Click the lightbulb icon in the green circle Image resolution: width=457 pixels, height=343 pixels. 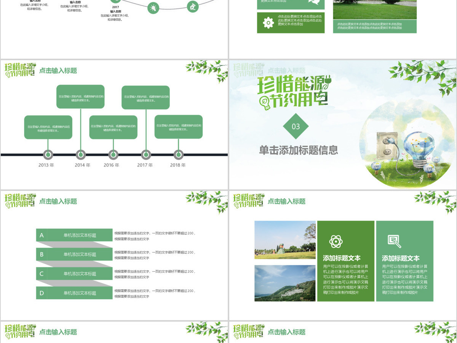click(153, 8)
